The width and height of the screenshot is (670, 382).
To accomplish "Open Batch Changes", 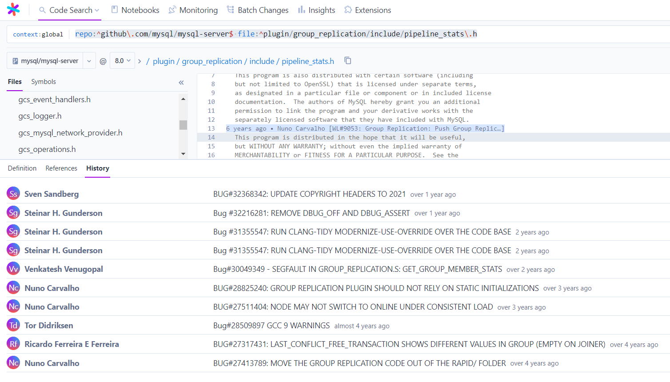I will click(x=258, y=10).
